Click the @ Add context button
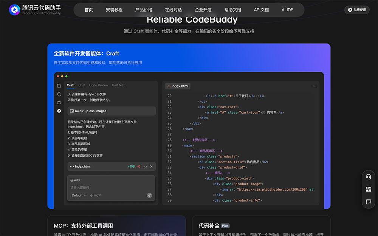The height and width of the screenshot is (236, 378). [x=75, y=180]
